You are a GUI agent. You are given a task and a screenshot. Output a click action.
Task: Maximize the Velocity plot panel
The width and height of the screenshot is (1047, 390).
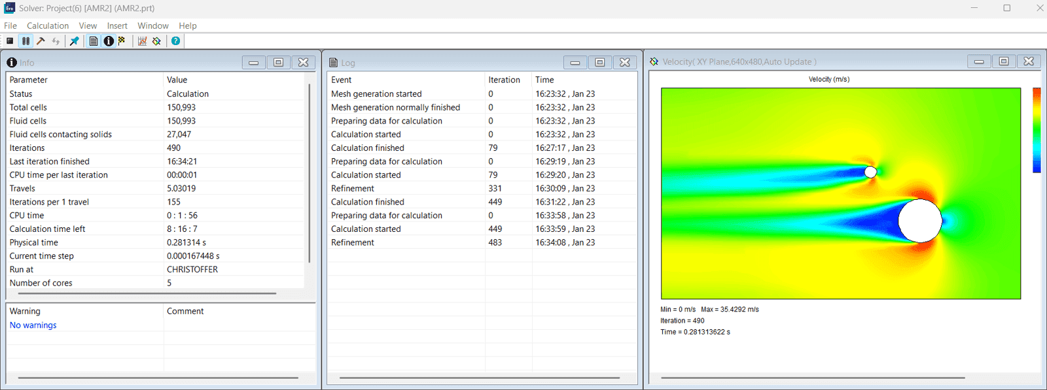[1004, 61]
